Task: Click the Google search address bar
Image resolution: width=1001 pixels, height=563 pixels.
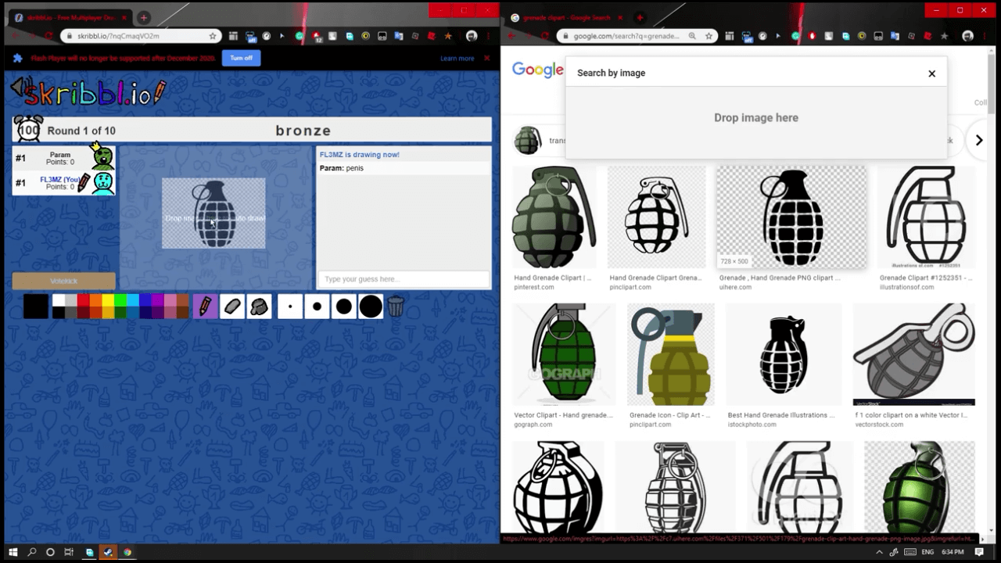Action: pos(637,36)
